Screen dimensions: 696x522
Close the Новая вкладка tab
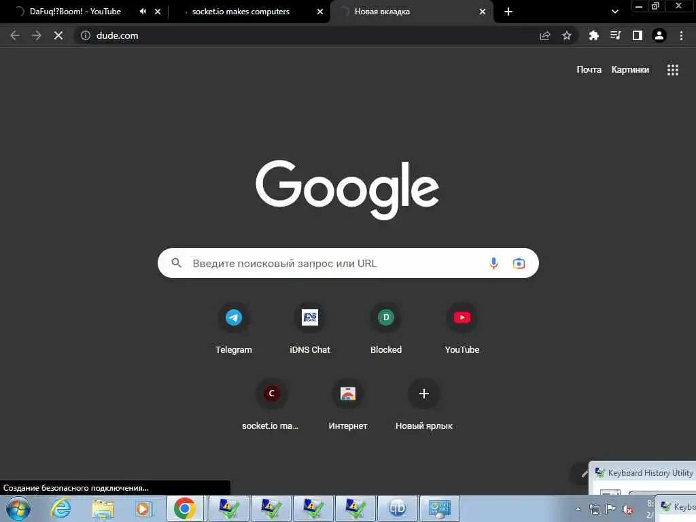[483, 12]
